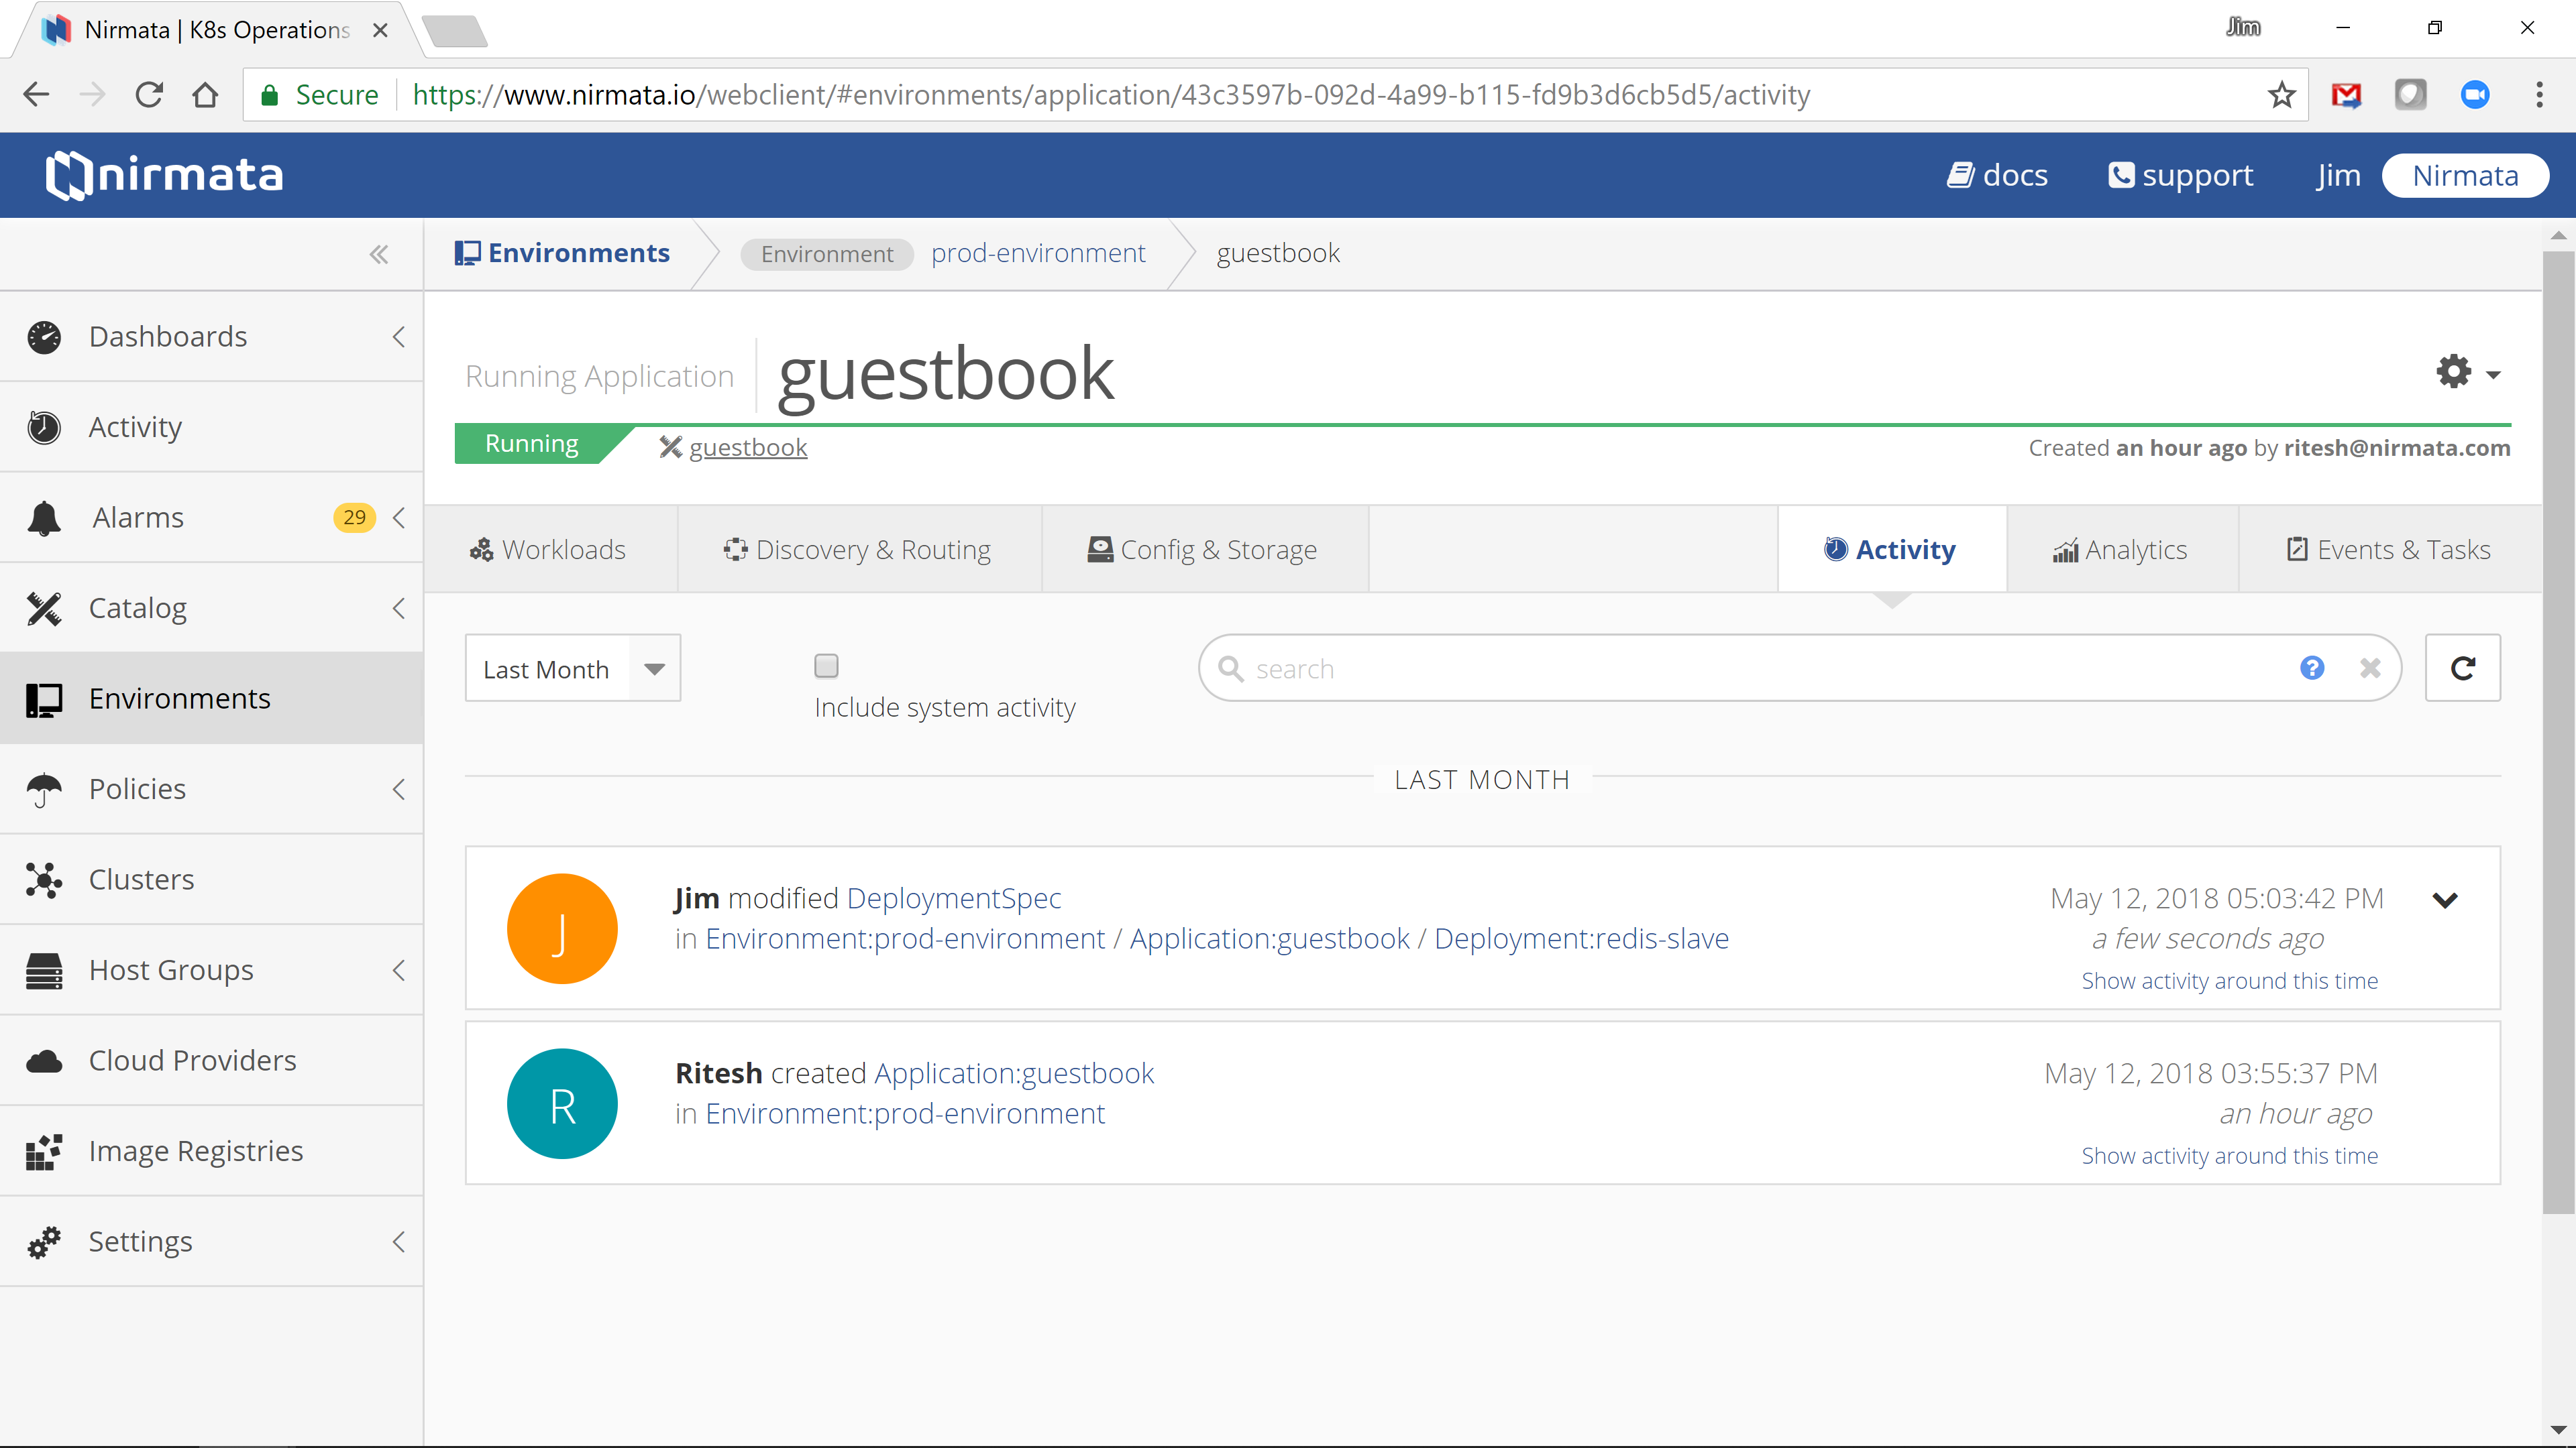This screenshot has height=1448, width=2576.
Task: Clear search with the X icon
Action: tap(2370, 668)
